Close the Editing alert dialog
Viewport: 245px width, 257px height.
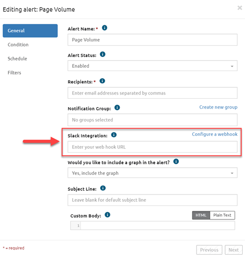click(239, 8)
